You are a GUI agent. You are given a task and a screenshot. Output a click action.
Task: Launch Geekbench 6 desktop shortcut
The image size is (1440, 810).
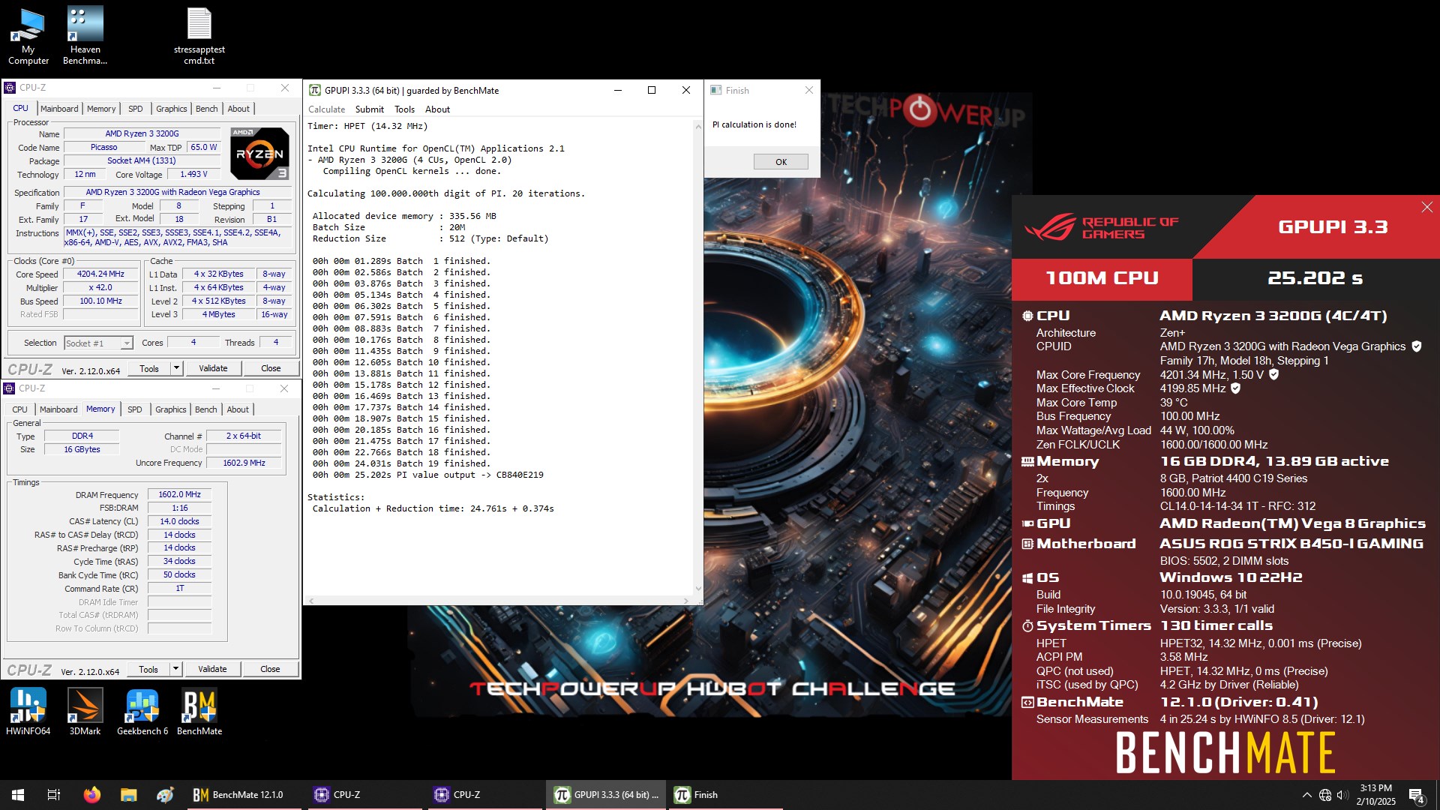tap(142, 712)
